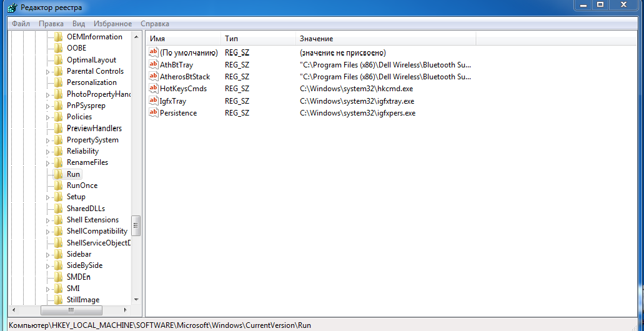Screen dimensions: 644x331
Task: Click the IgfxTray string value icon
Action: (153, 101)
